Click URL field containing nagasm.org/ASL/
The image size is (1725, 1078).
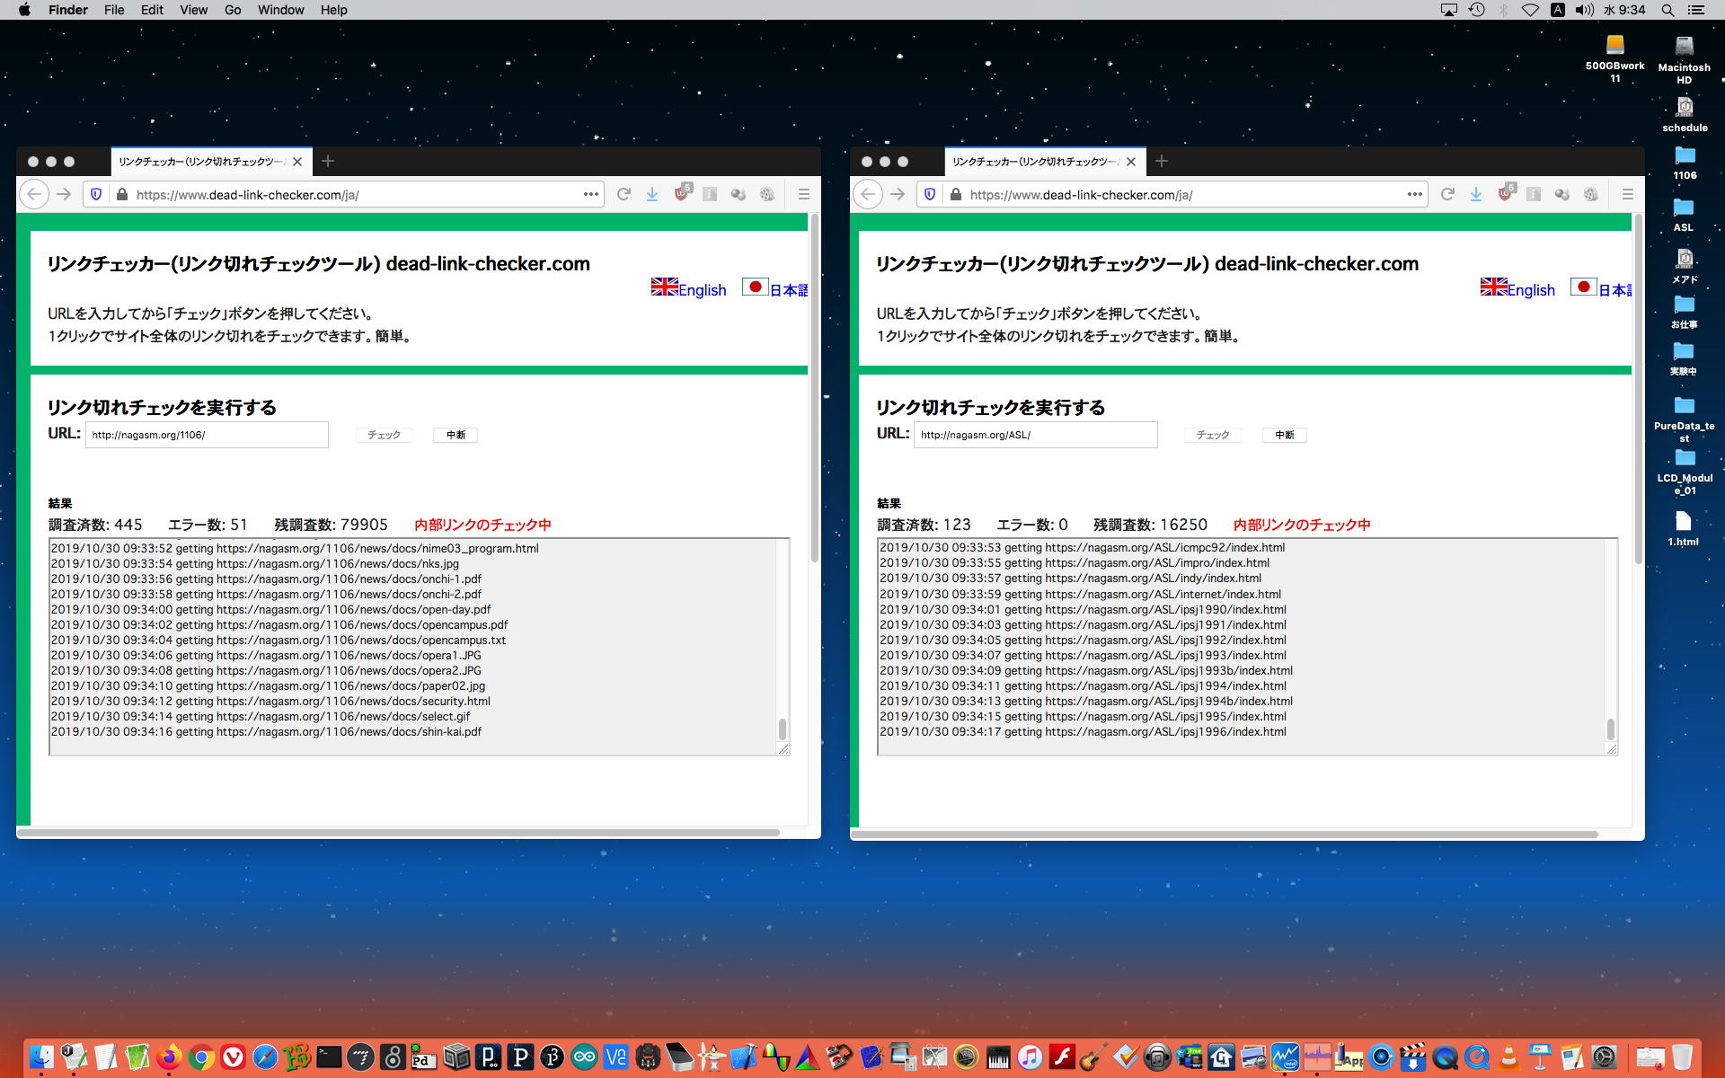tap(1035, 435)
